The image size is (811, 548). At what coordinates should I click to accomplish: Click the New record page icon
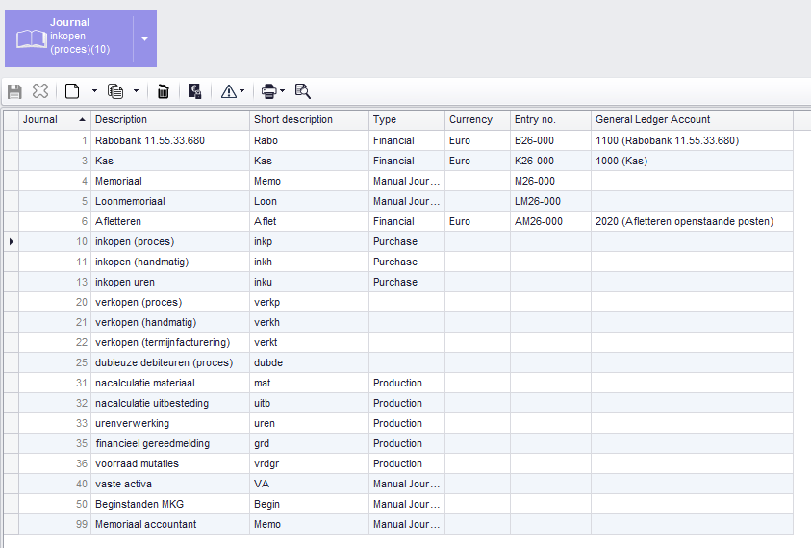(72, 91)
